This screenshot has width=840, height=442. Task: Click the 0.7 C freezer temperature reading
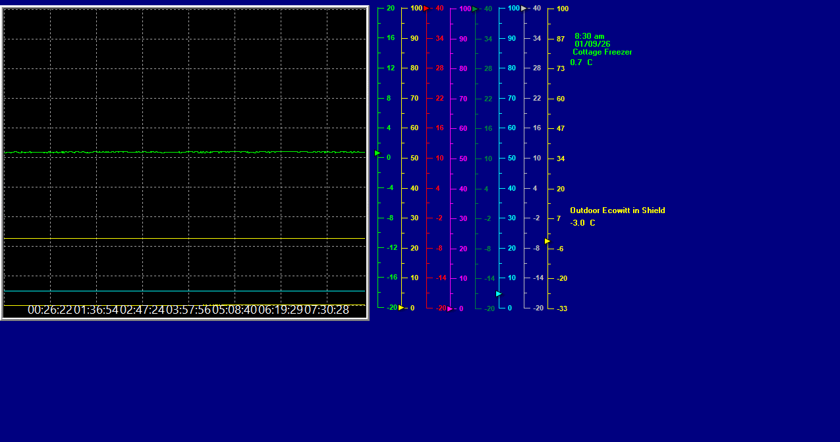pyautogui.click(x=581, y=62)
